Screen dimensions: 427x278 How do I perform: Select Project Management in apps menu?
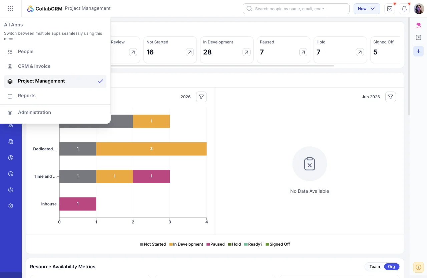(x=55, y=81)
